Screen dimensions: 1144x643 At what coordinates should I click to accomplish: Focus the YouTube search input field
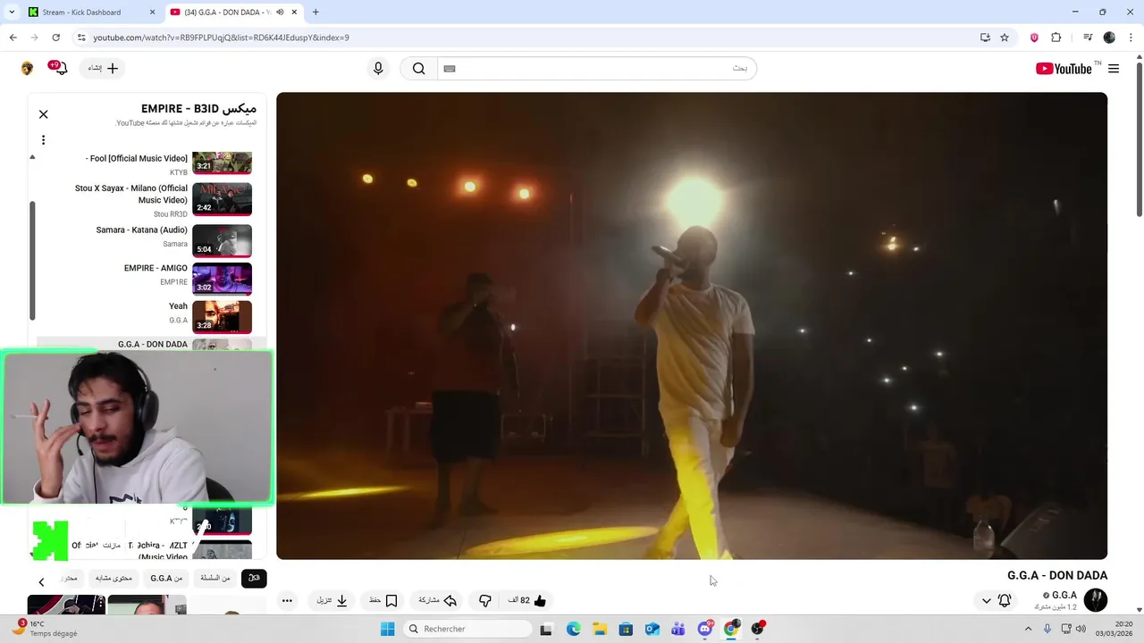tap(597, 69)
